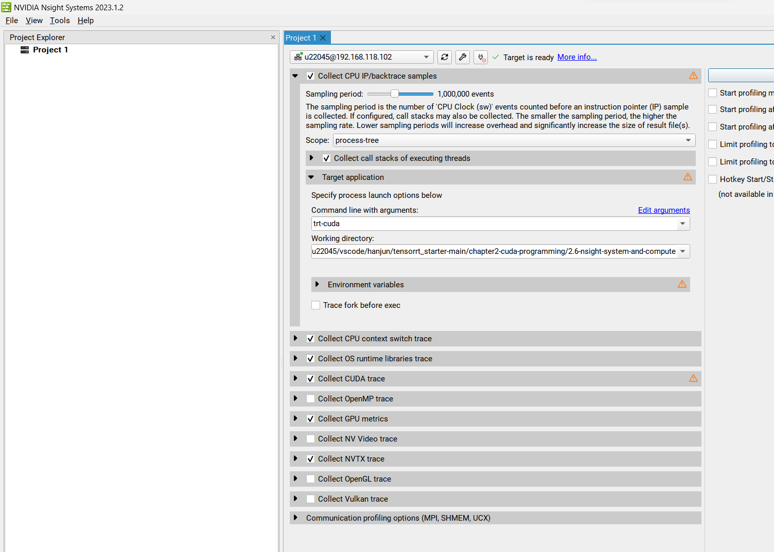The height and width of the screenshot is (552, 774).
Task: Click warning icon on Collect CUDA trace row
Action: (x=693, y=378)
